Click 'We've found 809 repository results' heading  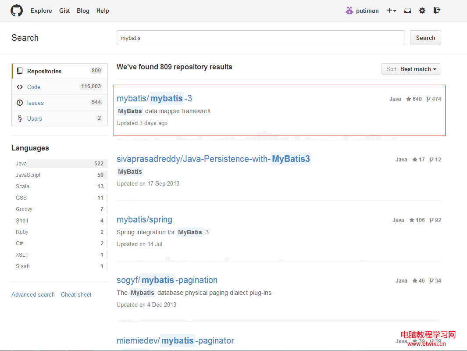pyautogui.click(x=174, y=67)
